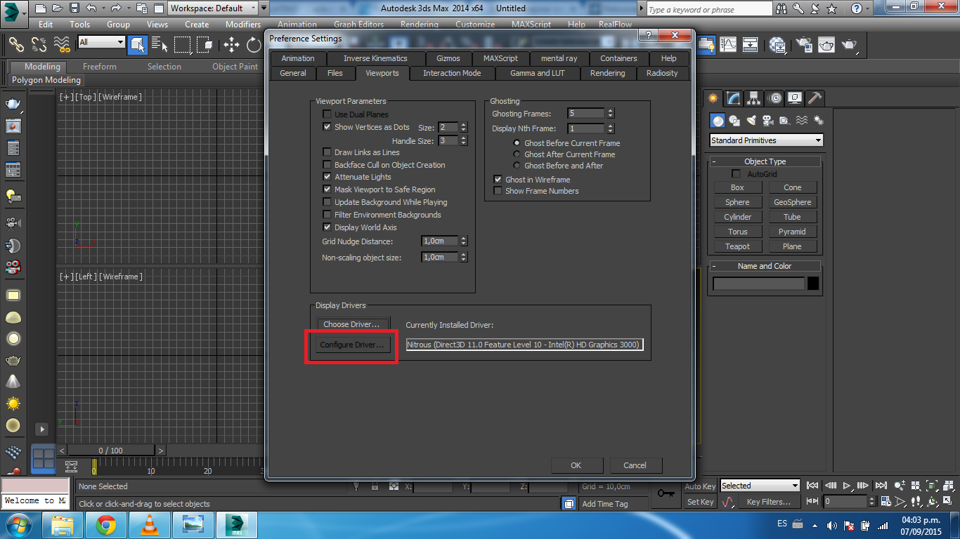Uncheck Show Vertices as Dots
This screenshot has width=960, height=539.
pyautogui.click(x=327, y=127)
